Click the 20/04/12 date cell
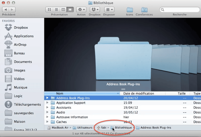 tap(131, 98)
